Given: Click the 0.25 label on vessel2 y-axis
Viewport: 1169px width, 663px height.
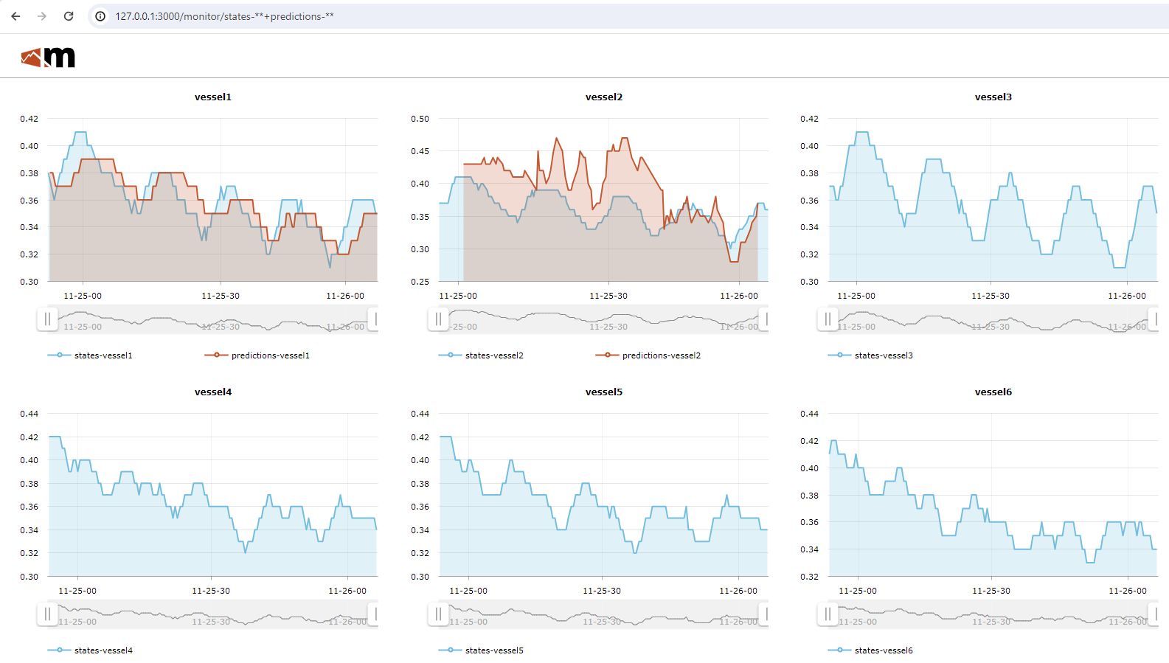Looking at the screenshot, I should [420, 282].
